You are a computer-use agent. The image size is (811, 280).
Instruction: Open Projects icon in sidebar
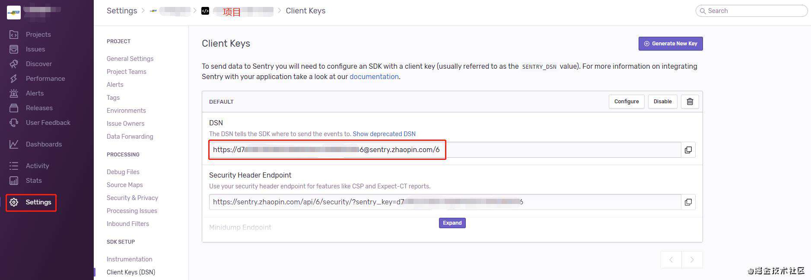(x=14, y=35)
